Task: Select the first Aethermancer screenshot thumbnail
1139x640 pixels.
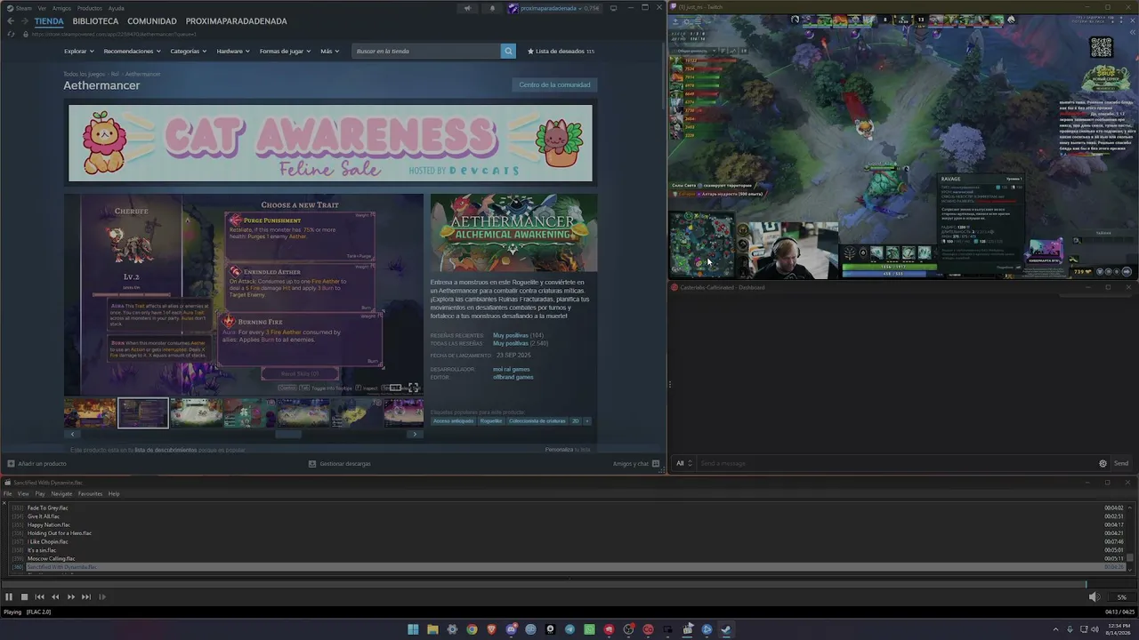Action: [x=90, y=412]
